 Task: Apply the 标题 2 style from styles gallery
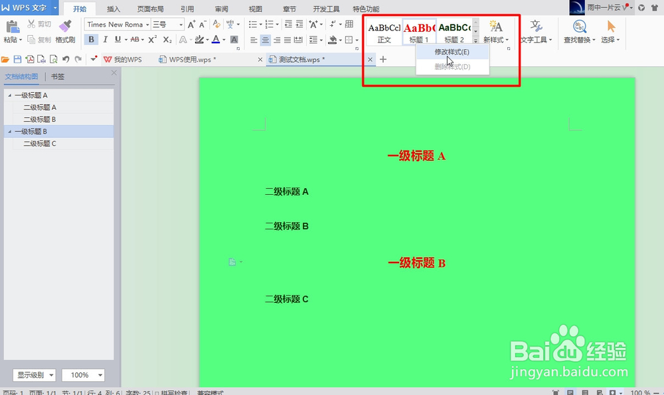(455, 29)
